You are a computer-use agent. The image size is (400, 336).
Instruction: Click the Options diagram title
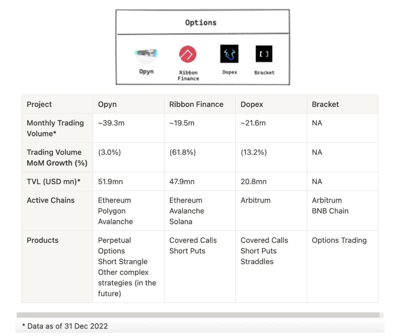tap(201, 22)
